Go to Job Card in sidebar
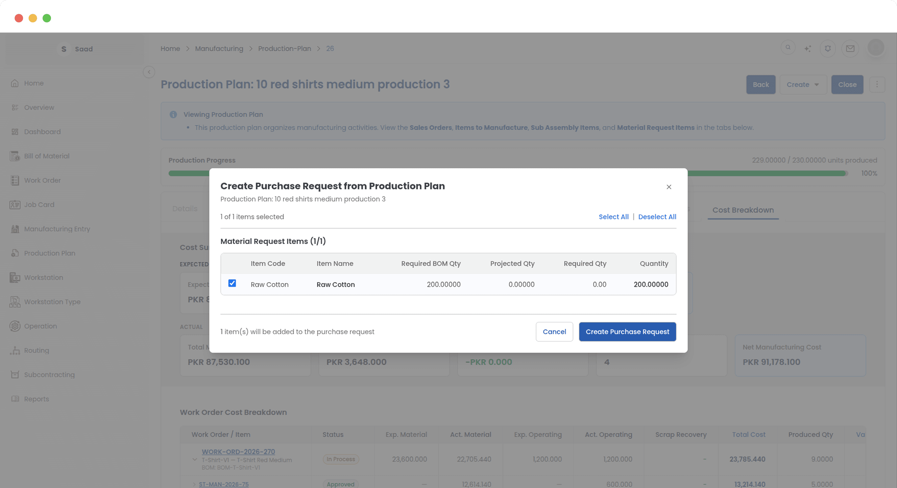This screenshot has height=488, width=897. pyautogui.click(x=39, y=205)
